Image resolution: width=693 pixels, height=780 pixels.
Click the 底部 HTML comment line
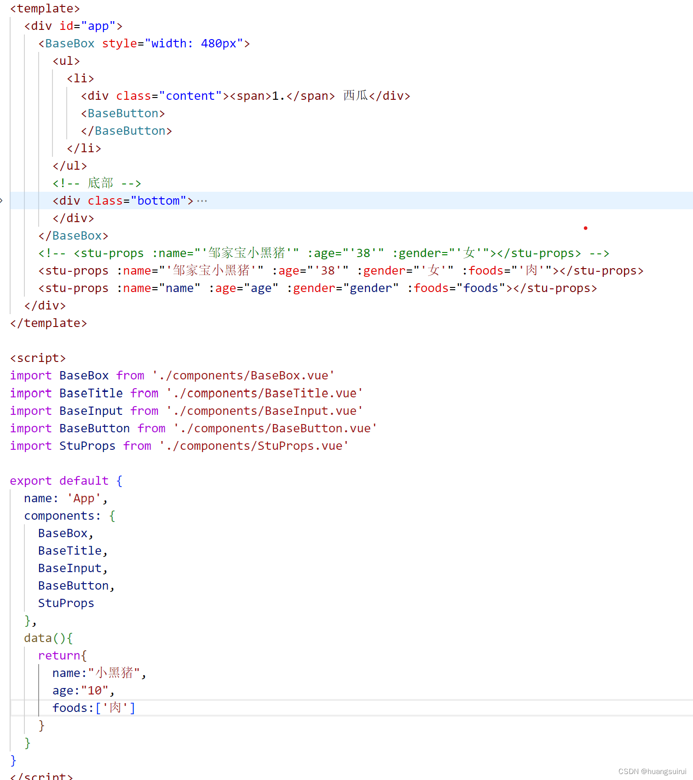[x=97, y=184]
